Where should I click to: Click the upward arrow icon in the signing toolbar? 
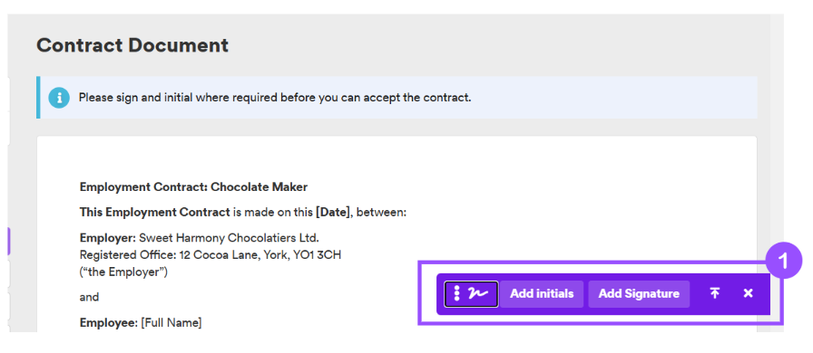pyautogui.click(x=714, y=293)
